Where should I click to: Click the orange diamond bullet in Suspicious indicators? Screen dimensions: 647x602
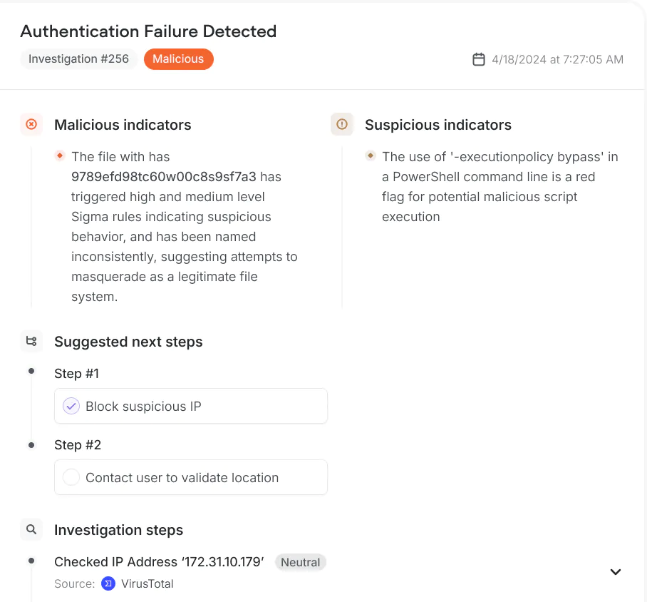click(x=371, y=155)
